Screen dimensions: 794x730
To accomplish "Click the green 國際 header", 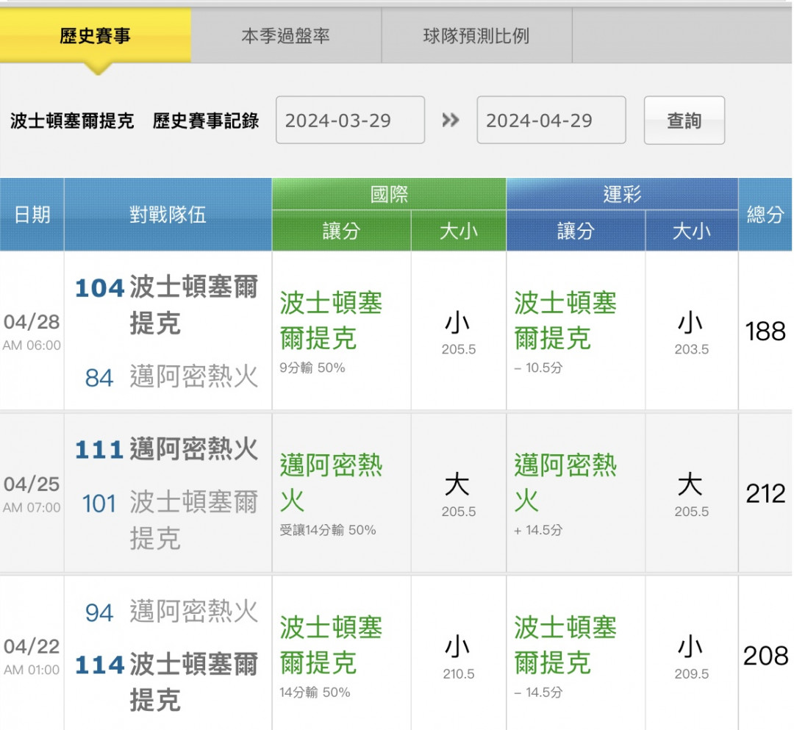I will [x=389, y=194].
